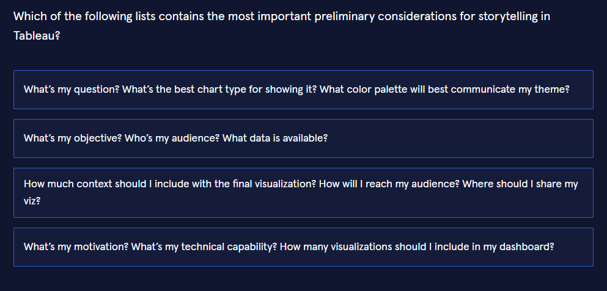Screen dimensions: 607x291
Task: Click the "What data is available?" text
Action: [275, 138]
